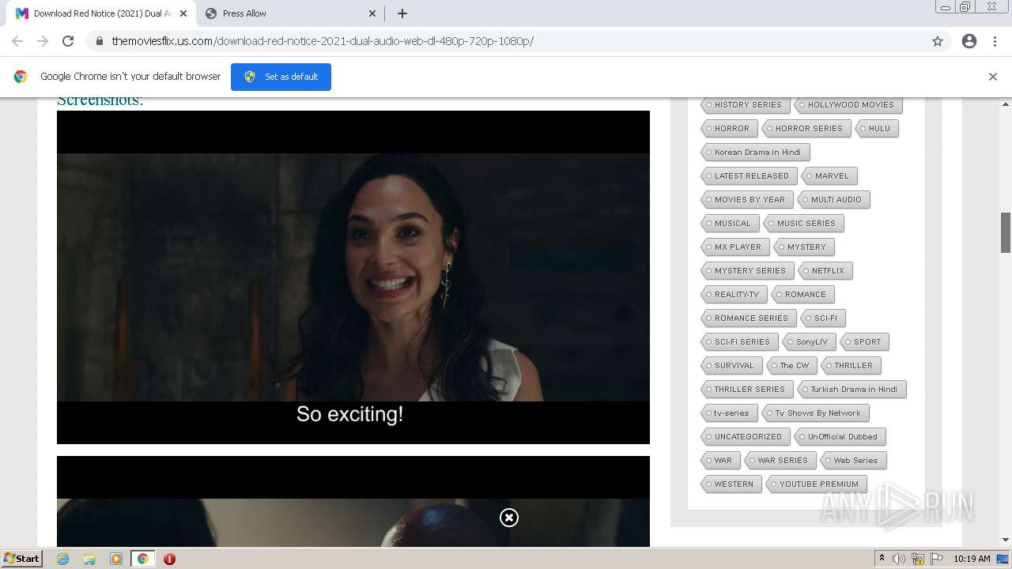Set Chrome as default browser
Screen dimensions: 1012x569
(281, 77)
